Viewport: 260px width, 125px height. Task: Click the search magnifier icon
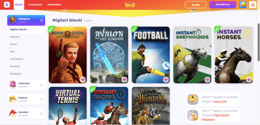tap(253, 5)
